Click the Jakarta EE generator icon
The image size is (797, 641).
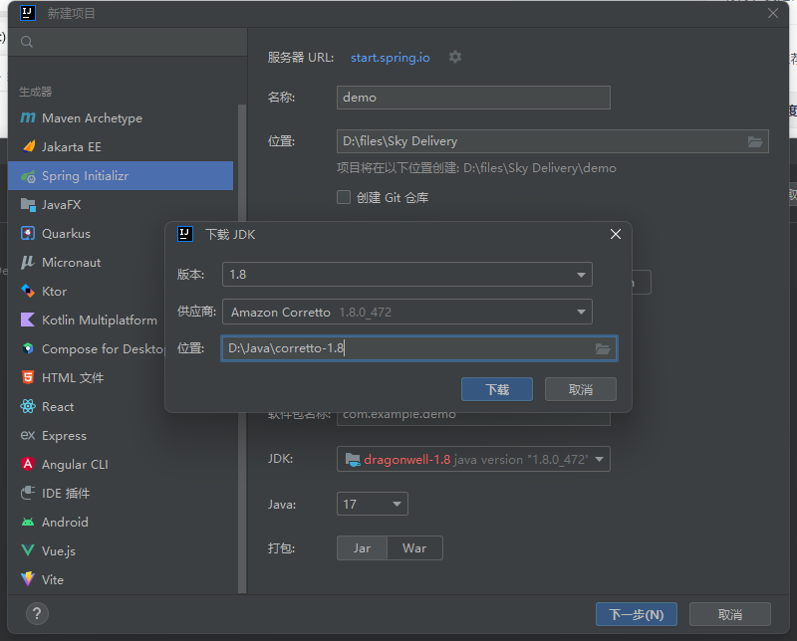tap(28, 146)
